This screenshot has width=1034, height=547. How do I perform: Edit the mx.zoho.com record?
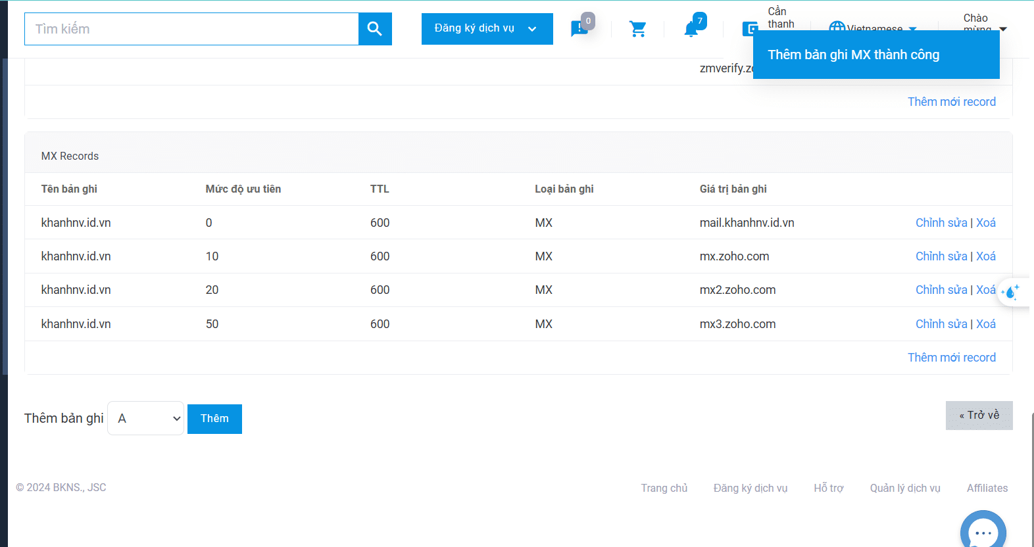941,256
